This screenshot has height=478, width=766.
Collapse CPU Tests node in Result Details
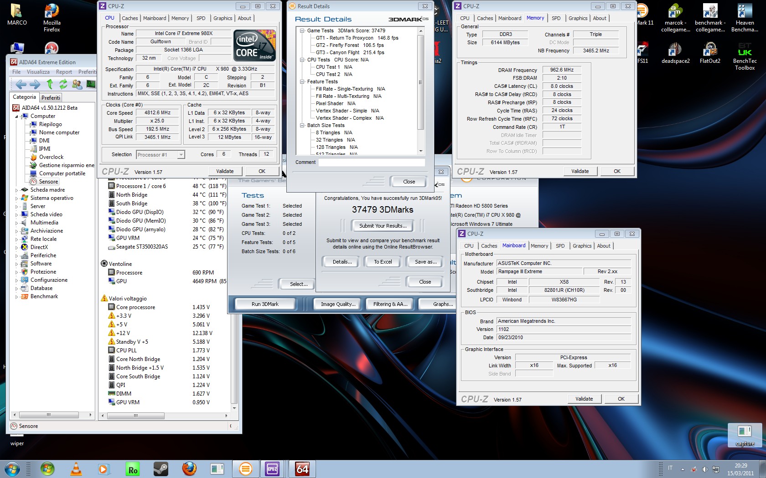(302, 60)
